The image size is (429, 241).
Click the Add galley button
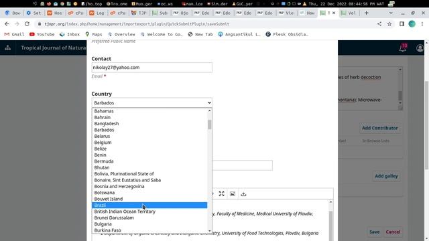point(386,176)
